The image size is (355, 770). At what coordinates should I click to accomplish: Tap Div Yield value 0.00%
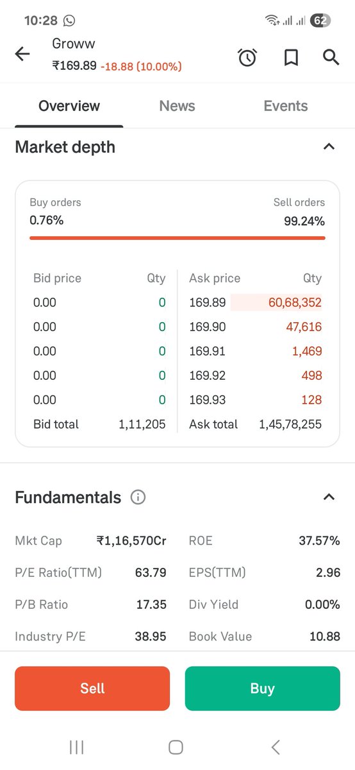[322, 604]
